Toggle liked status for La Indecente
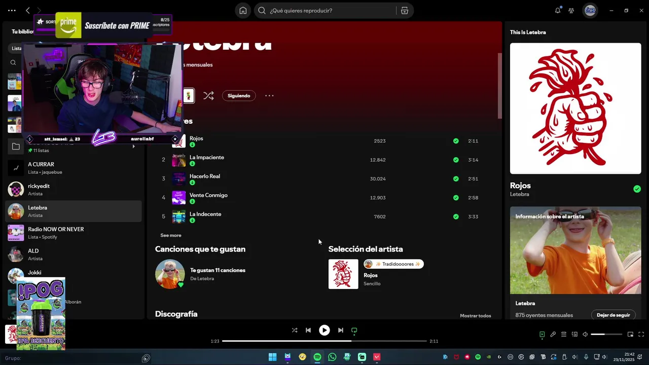This screenshot has width=649, height=365. [456, 216]
